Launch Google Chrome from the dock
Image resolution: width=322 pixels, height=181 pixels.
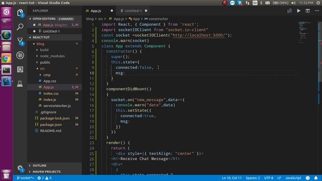7,58
